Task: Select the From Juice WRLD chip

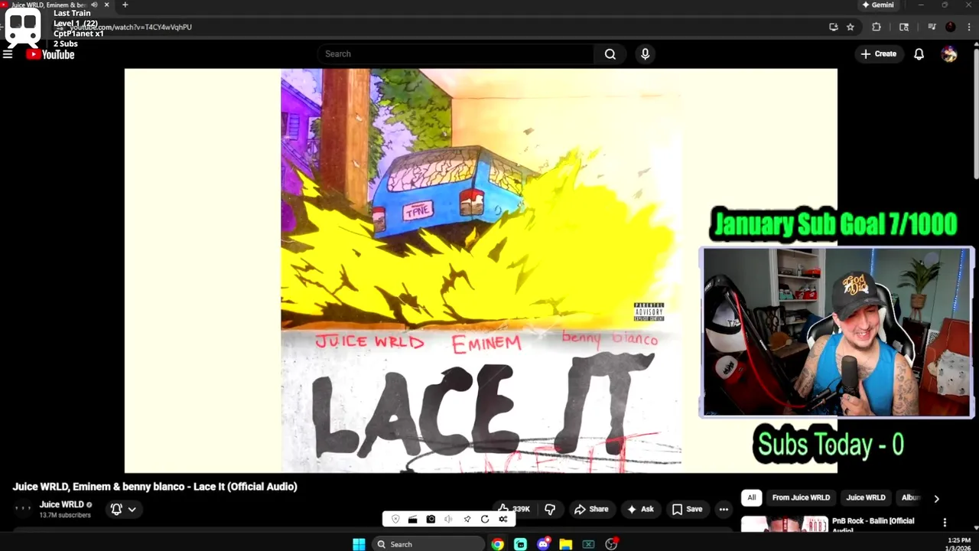Action: pyautogui.click(x=801, y=497)
